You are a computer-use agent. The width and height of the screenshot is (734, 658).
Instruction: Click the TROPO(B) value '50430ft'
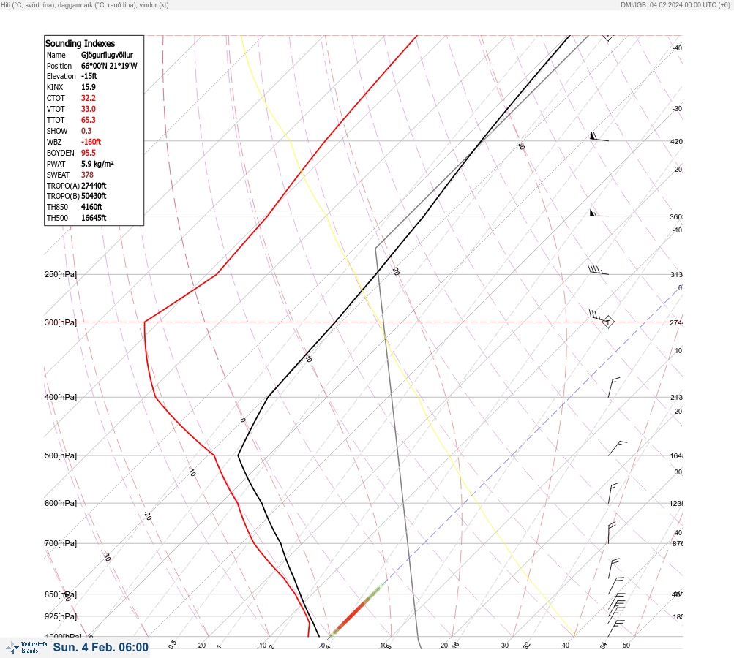[94, 196]
